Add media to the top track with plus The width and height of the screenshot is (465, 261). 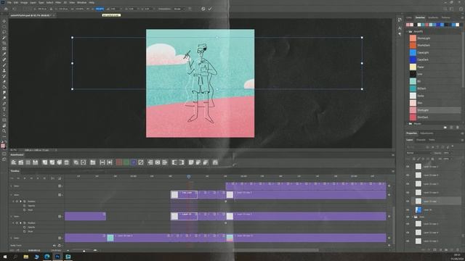pyautogui.click(x=389, y=186)
